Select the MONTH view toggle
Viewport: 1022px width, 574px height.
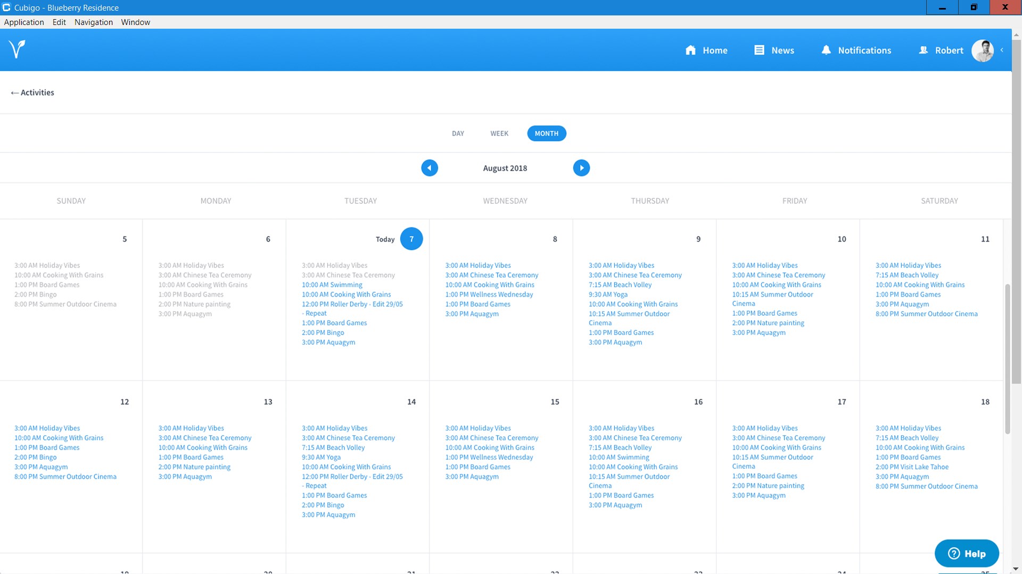click(547, 133)
